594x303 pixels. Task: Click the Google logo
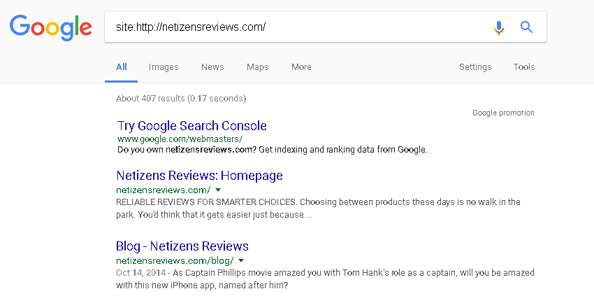coord(50,27)
